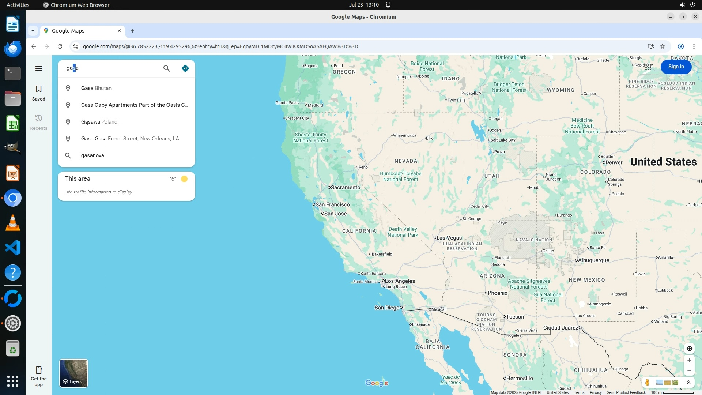702x395 pixels.
Task: Bookmark the page with the star icon
Action: pos(663,46)
